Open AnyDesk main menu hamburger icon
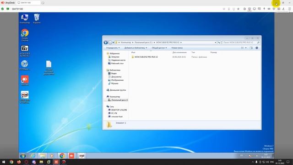 pos(289,9)
